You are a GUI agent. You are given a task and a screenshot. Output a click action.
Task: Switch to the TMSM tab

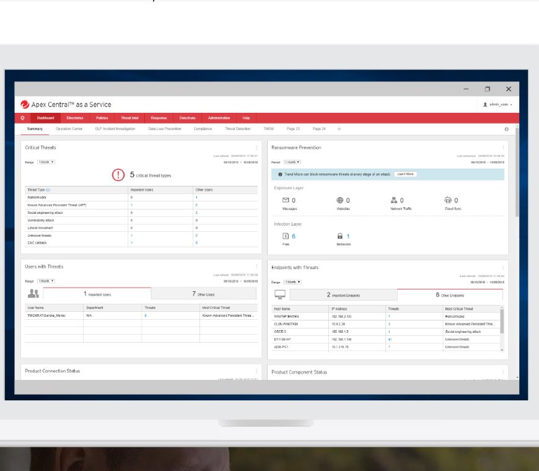tap(268, 129)
